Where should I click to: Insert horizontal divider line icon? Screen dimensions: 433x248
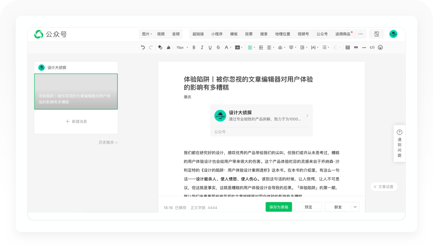(x=364, y=48)
